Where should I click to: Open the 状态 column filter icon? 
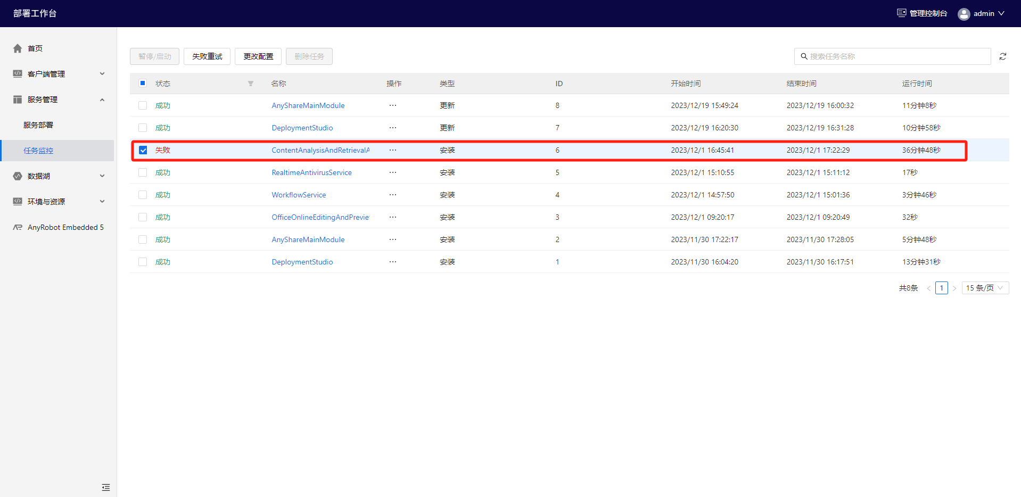[251, 84]
